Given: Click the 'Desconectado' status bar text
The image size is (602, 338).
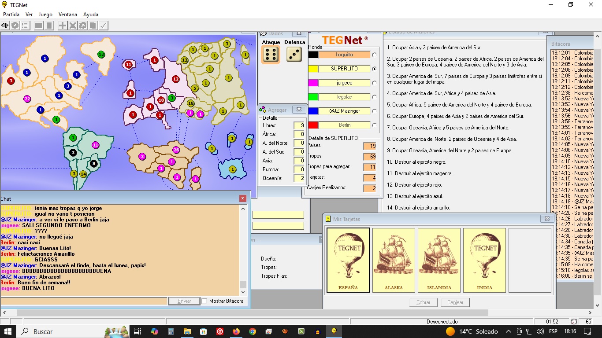Looking at the screenshot, I should [442, 322].
